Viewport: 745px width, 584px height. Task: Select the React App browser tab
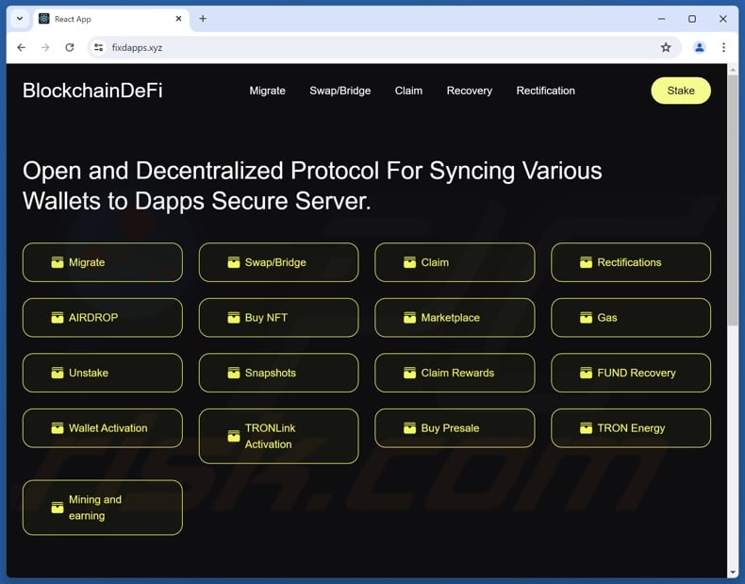coord(111,19)
